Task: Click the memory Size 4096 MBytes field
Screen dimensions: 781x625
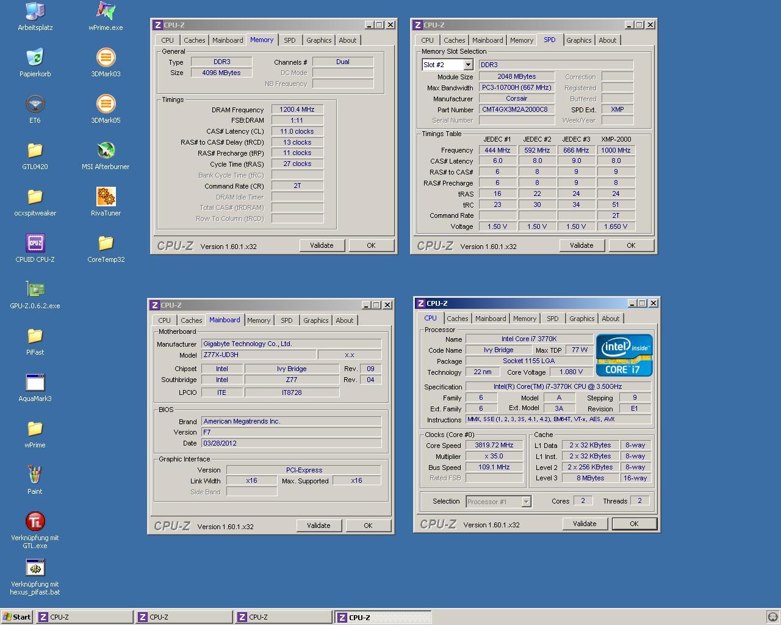Action: pyautogui.click(x=221, y=73)
